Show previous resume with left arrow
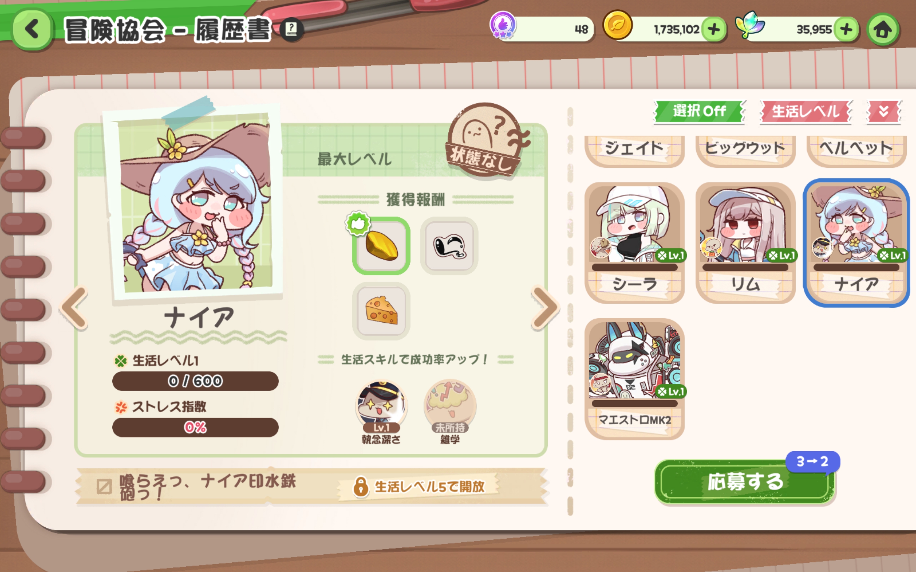The width and height of the screenshot is (916, 572). [75, 308]
